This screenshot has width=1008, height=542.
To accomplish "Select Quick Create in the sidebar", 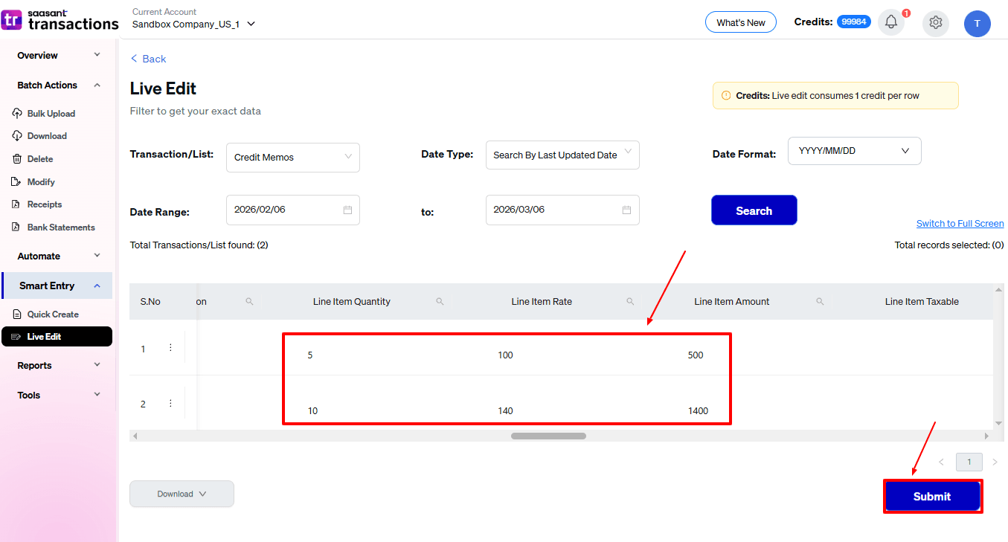I will coord(52,314).
